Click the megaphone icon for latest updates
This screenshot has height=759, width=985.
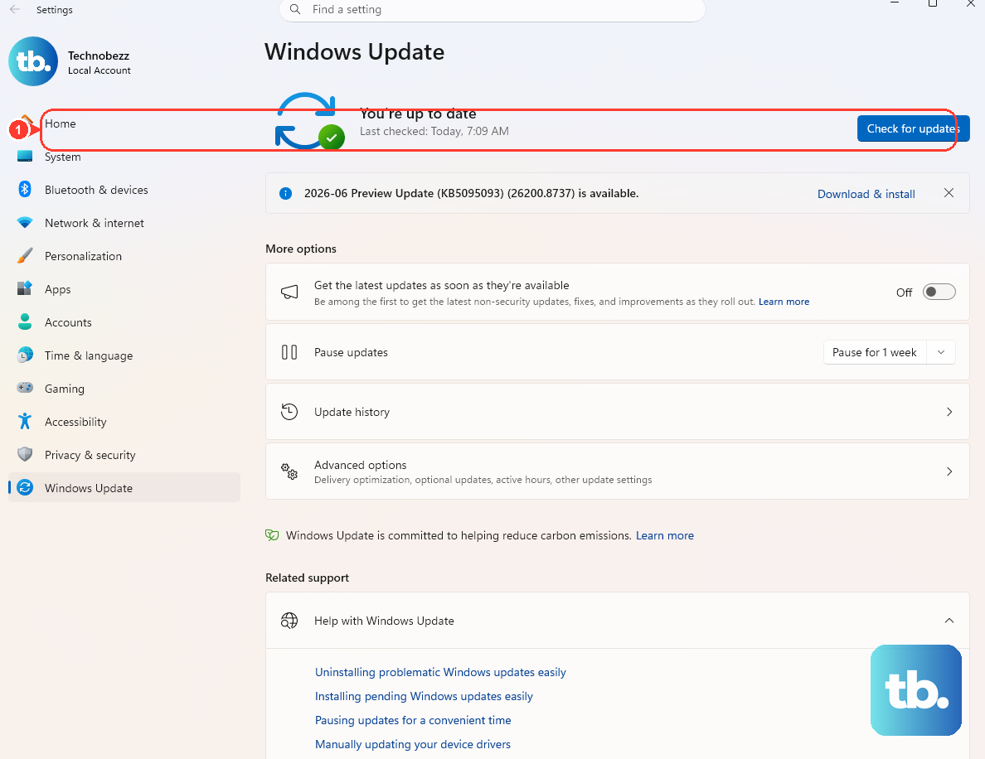coord(289,292)
